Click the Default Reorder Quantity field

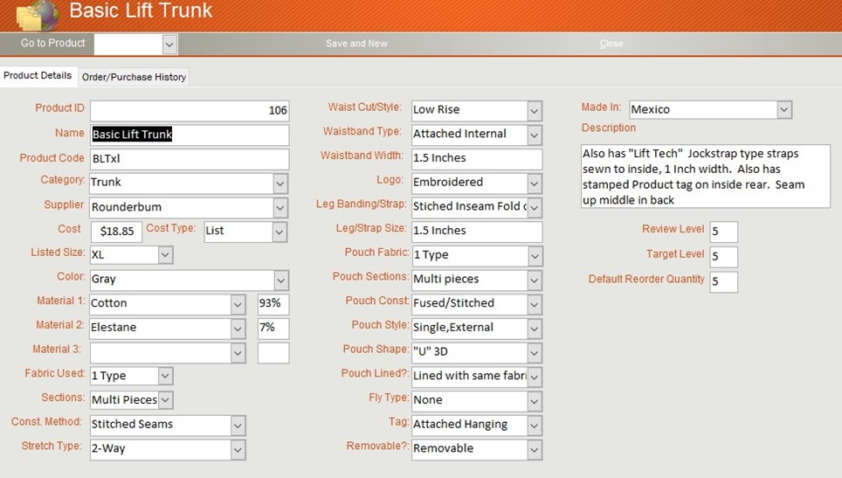[723, 281]
